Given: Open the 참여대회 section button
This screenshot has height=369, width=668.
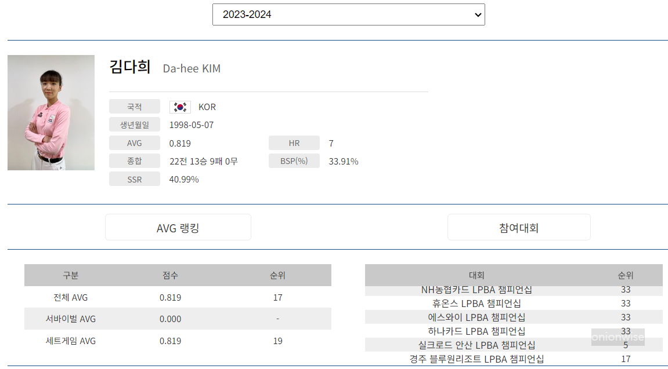Looking at the screenshot, I should tap(518, 227).
